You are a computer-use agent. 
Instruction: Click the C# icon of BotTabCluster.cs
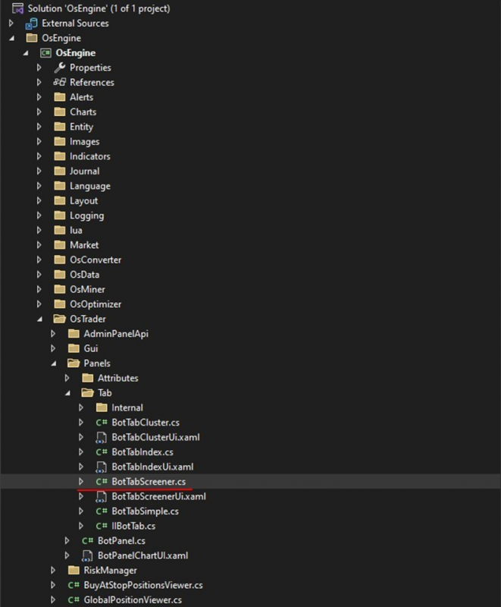click(x=102, y=423)
